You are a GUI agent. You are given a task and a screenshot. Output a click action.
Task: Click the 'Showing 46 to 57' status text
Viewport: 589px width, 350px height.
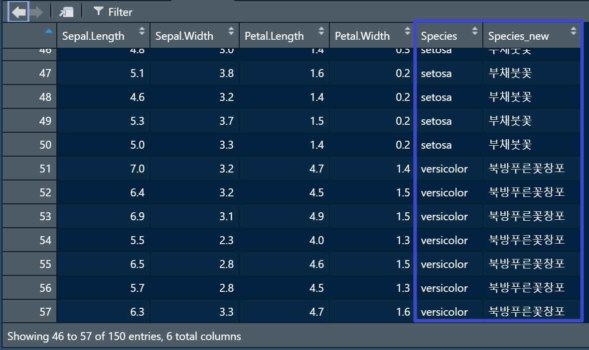(x=124, y=337)
